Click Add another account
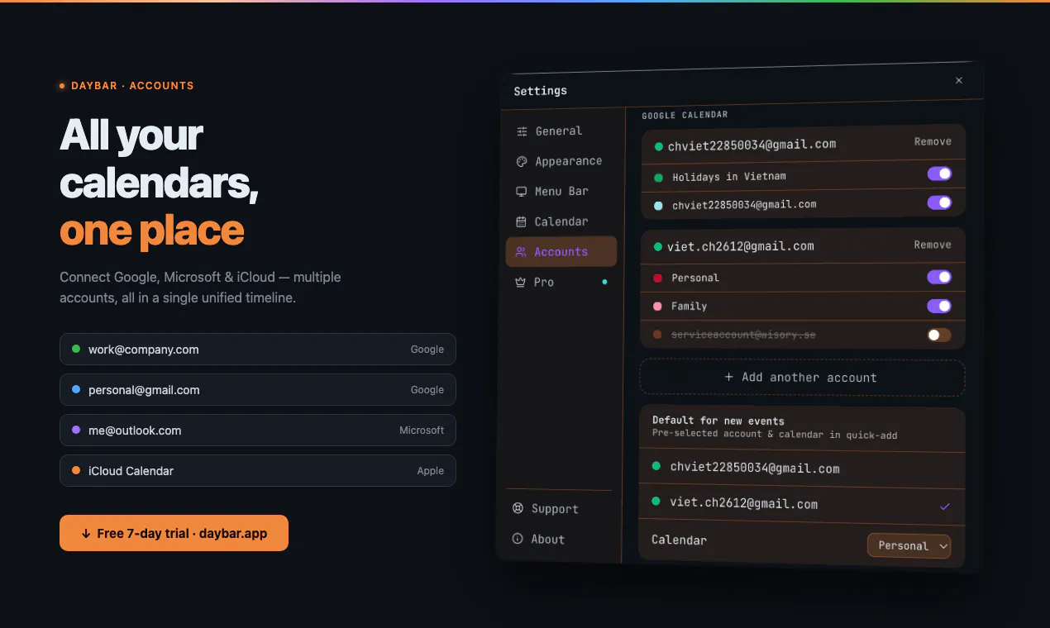Viewport: 1050px width, 628px height. coord(802,378)
